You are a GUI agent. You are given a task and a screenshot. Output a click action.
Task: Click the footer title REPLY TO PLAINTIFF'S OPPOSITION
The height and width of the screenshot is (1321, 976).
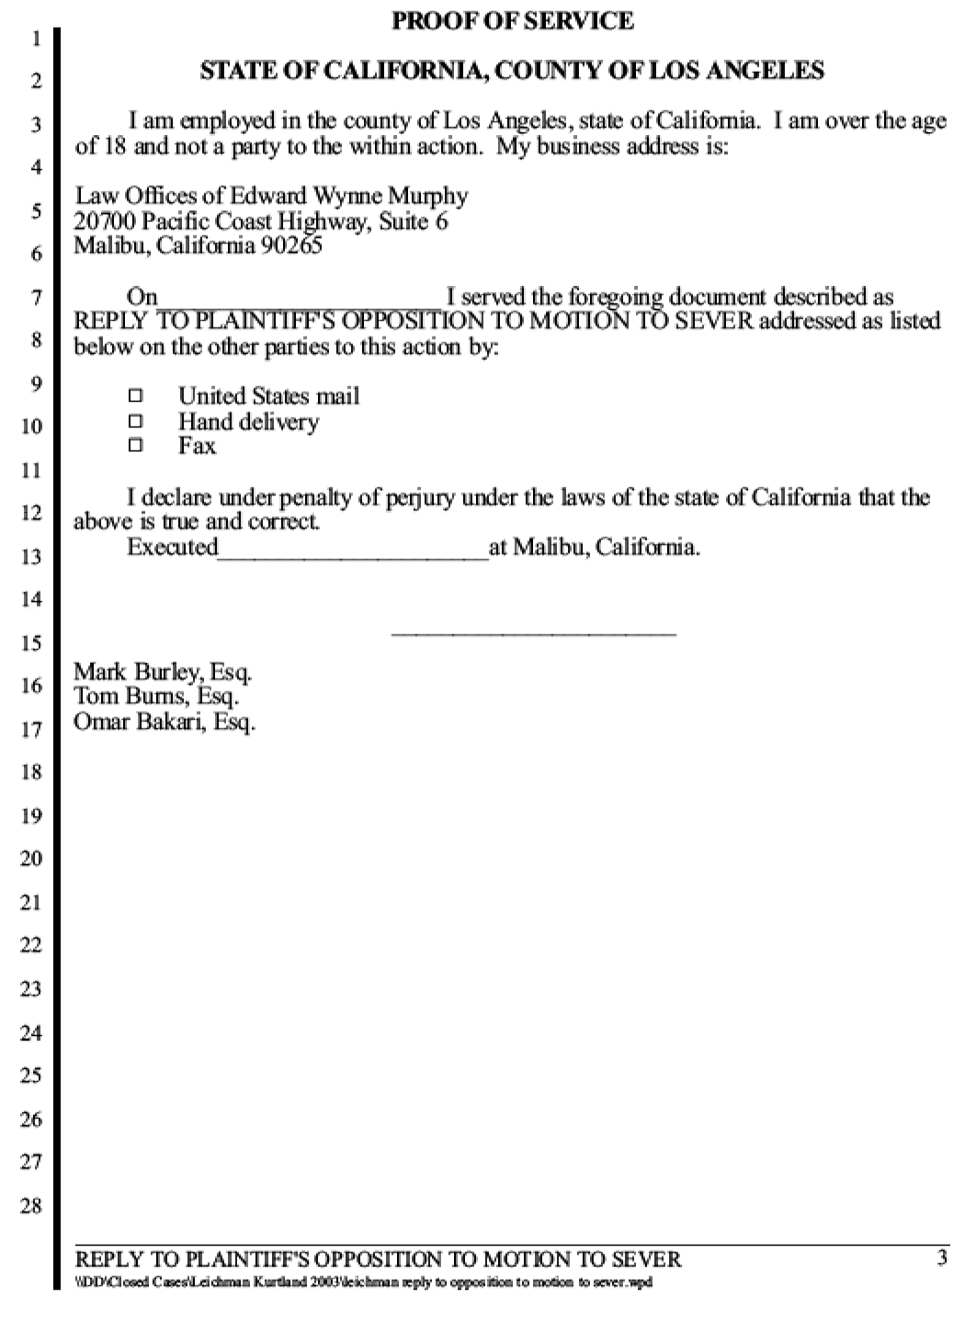coord(378,1259)
